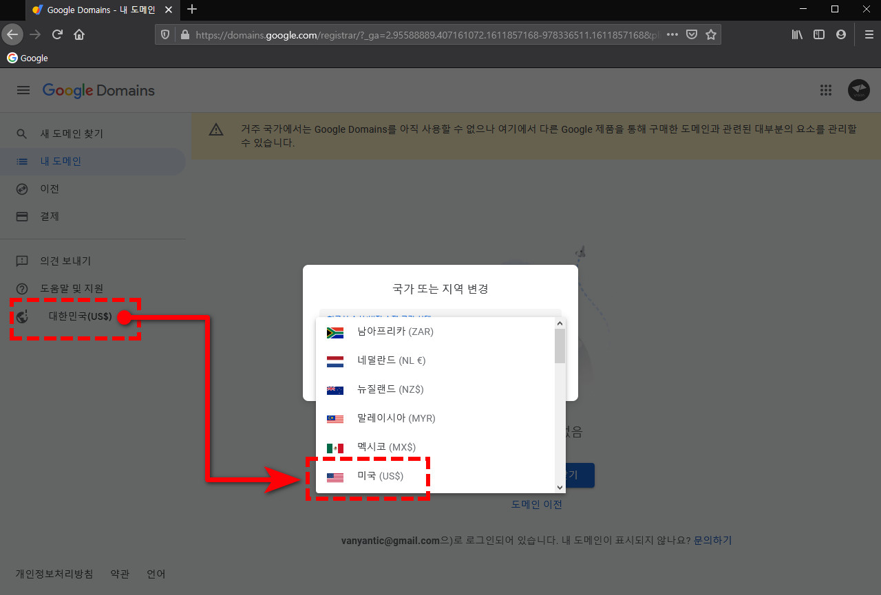Click the country list scroll down arrow

[x=560, y=487]
